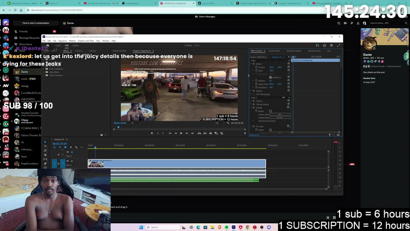Click the Mark In button
This screenshot has width=410, height=231.
coord(158,133)
